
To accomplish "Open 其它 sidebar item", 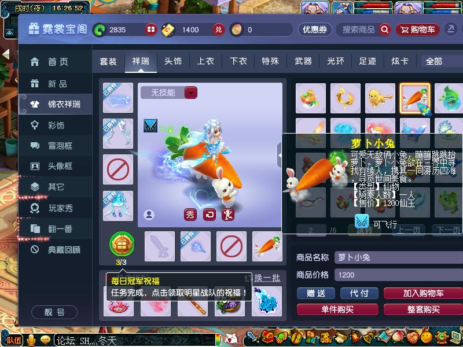I will (x=55, y=187).
